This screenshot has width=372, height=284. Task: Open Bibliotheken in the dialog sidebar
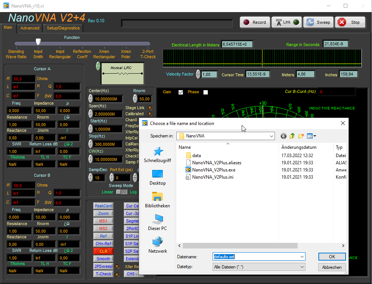(157, 200)
